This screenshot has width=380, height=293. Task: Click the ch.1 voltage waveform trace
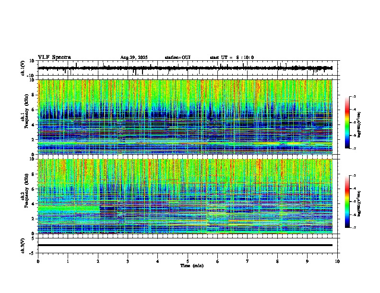[185, 68]
